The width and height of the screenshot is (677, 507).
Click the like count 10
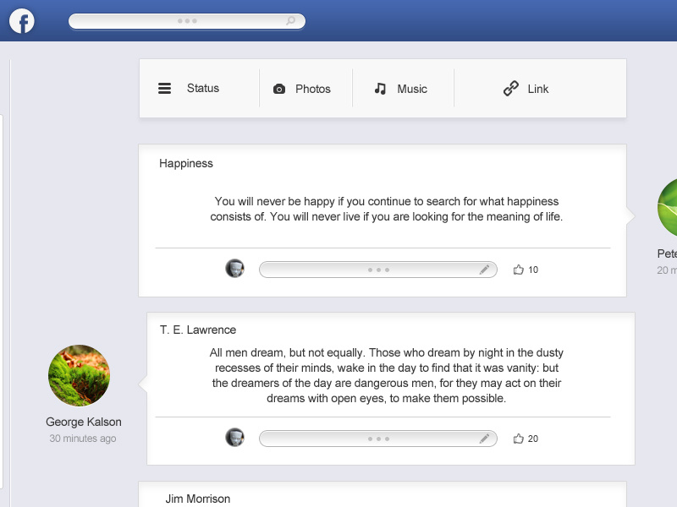[x=533, y=270]
